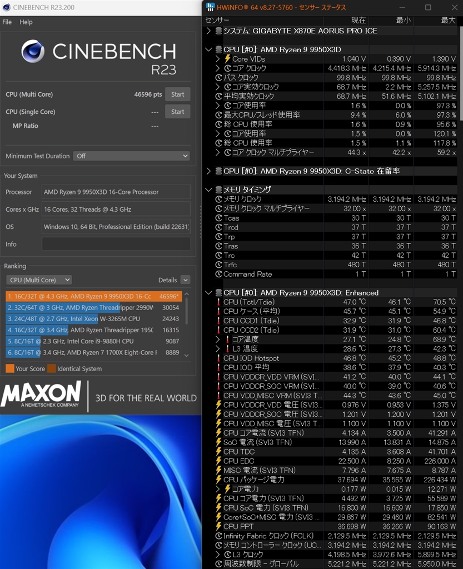
Task: Collapse the メモリ タイミング section
Action: coord(208,189)
